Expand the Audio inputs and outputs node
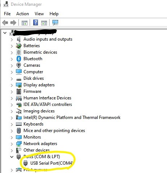 click(12, 40)
